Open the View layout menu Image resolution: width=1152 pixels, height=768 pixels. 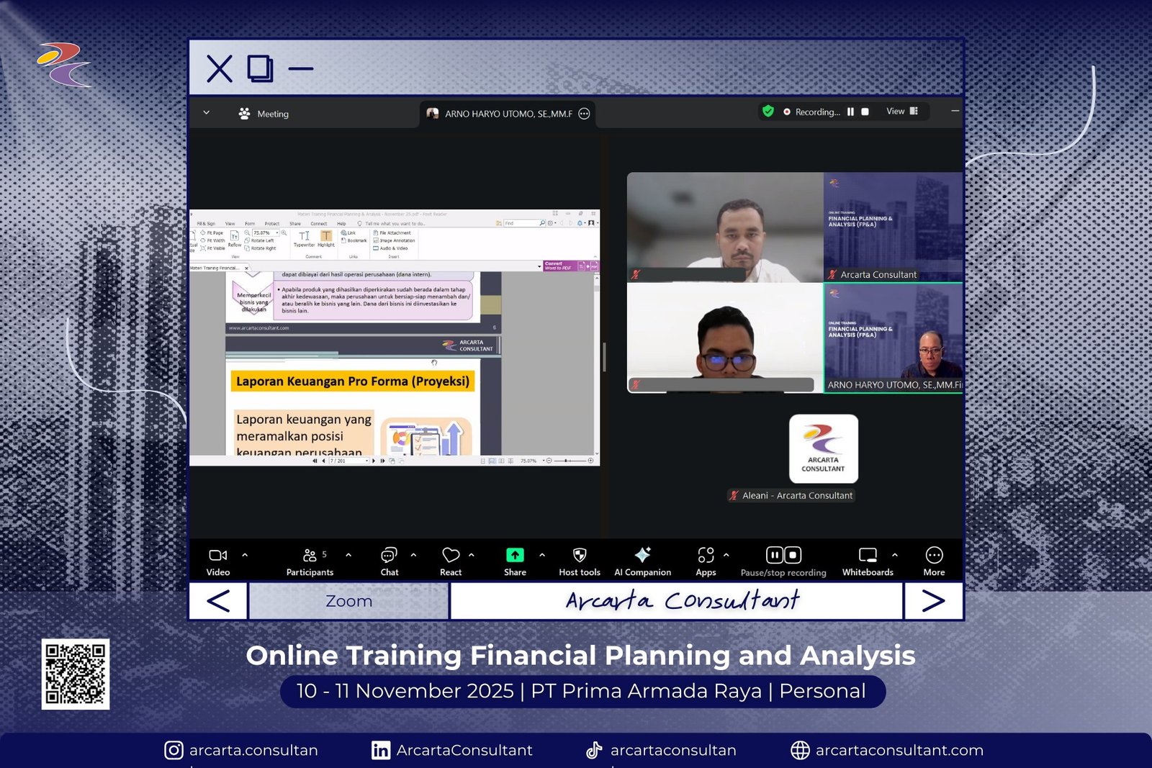901,112
